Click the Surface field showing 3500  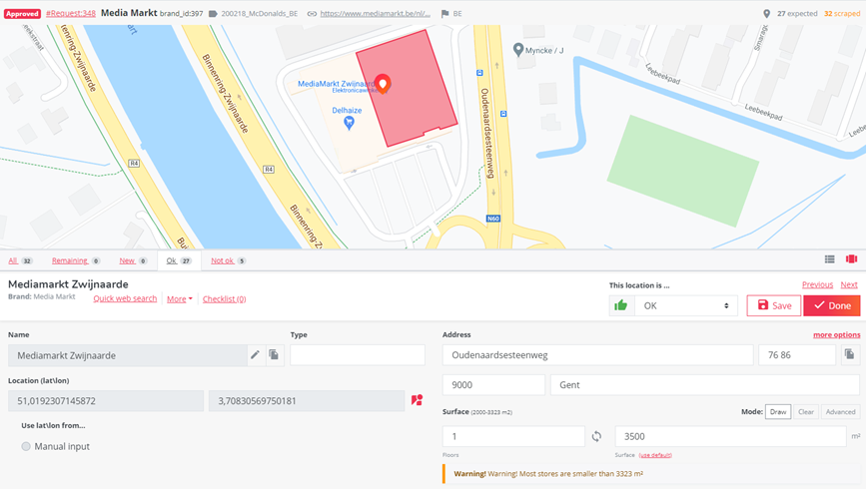pyautogui.click(x=731, y=436)
